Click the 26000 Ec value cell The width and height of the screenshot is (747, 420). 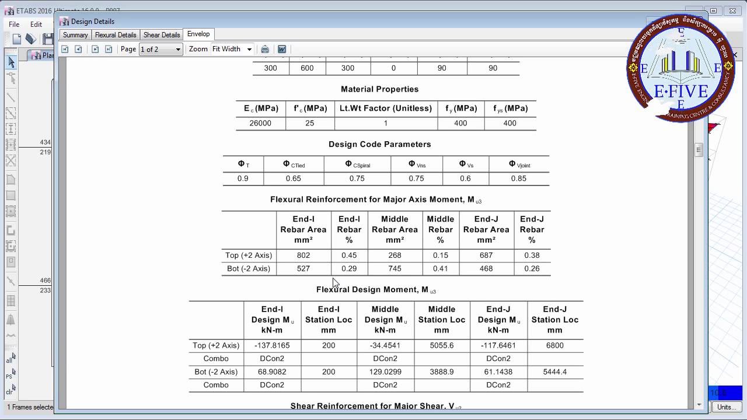(260, 123)
